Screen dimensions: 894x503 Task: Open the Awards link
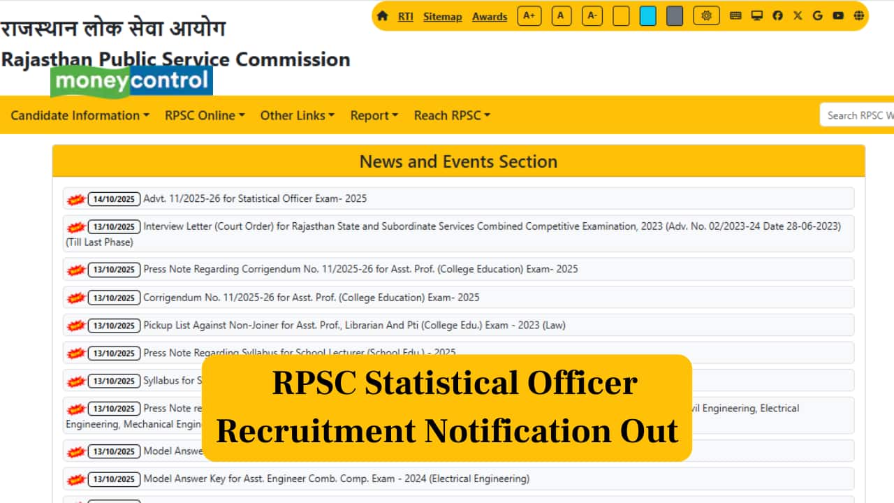[490, 17]
